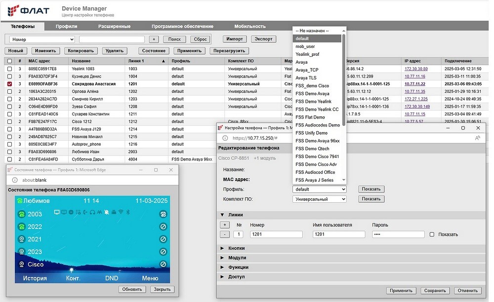The width and height of the screenshot is (494, 302).
Task: Click the headset icon in the phone status bar
Action: pos(92,212)
